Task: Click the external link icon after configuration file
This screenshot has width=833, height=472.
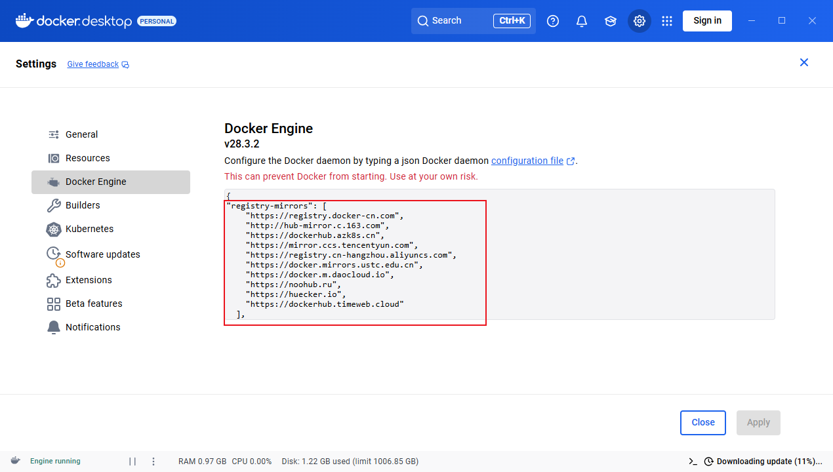Action: coord(571,161)
